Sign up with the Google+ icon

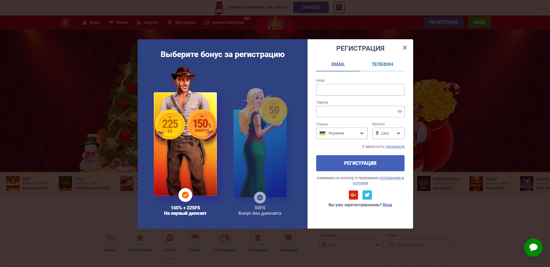click(x=353, y=195)
